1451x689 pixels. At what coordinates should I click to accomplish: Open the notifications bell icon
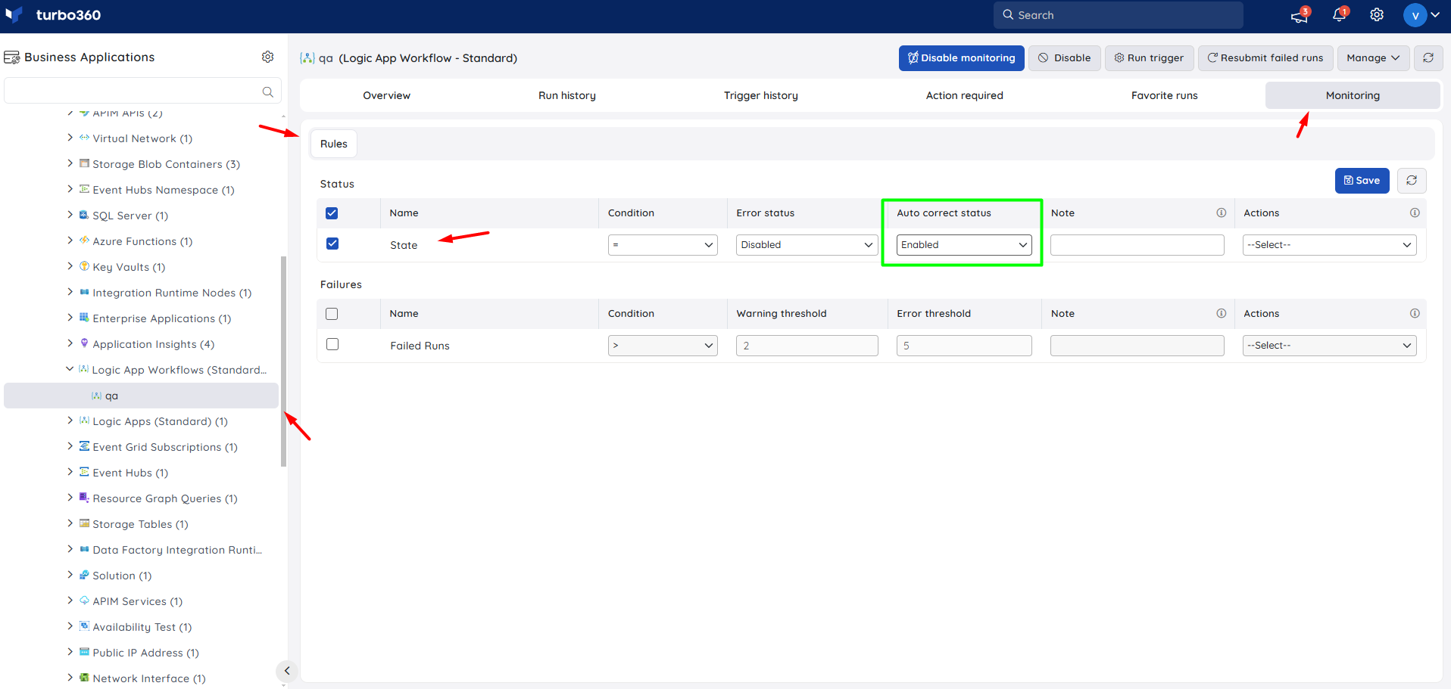point(1339,15)
